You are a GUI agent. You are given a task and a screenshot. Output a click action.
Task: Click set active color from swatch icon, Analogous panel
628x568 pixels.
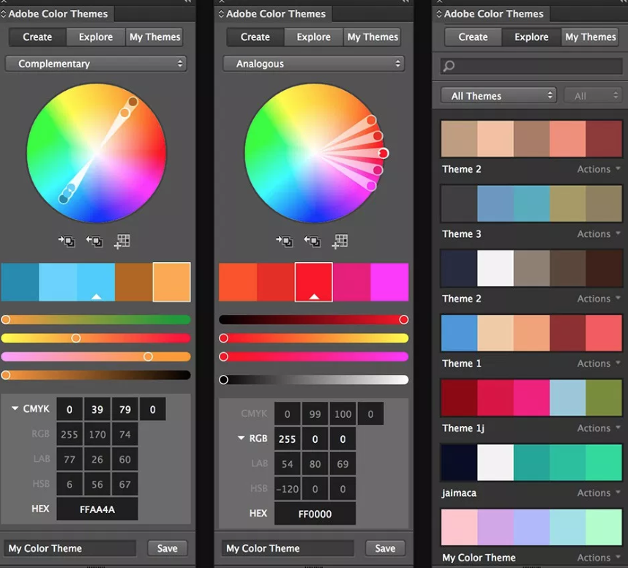coord(285,241)
